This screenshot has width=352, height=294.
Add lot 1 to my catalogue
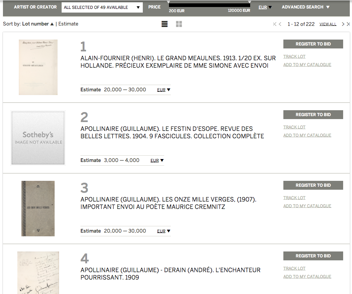pyautogui.click(x=307, y=65)
